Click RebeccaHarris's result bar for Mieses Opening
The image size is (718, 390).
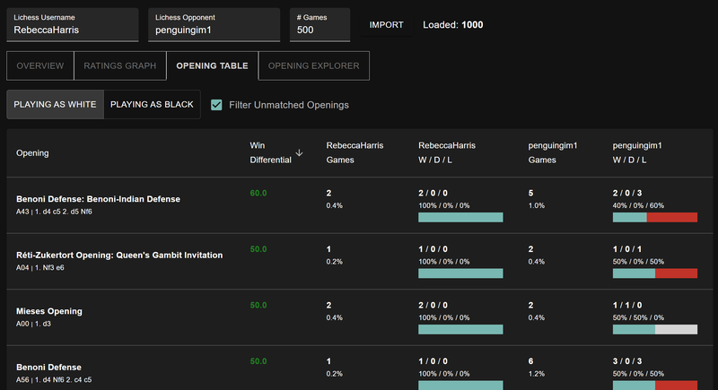point(460,329)
